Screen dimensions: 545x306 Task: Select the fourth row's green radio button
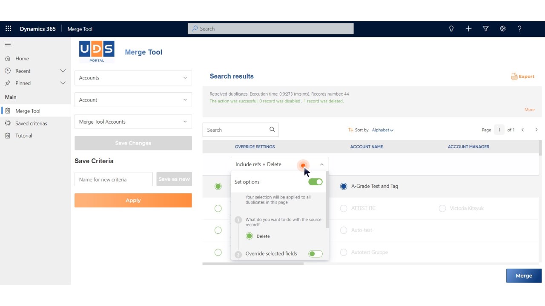point(218,252)
